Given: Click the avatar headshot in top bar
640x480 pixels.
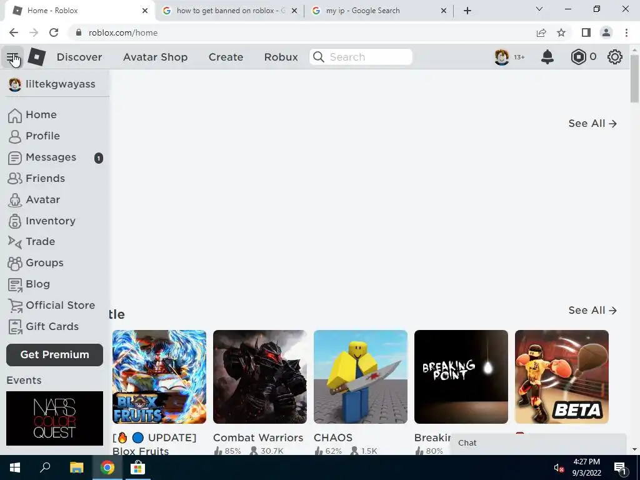Looking at the screenshot, I should click(x=502, y=57).
